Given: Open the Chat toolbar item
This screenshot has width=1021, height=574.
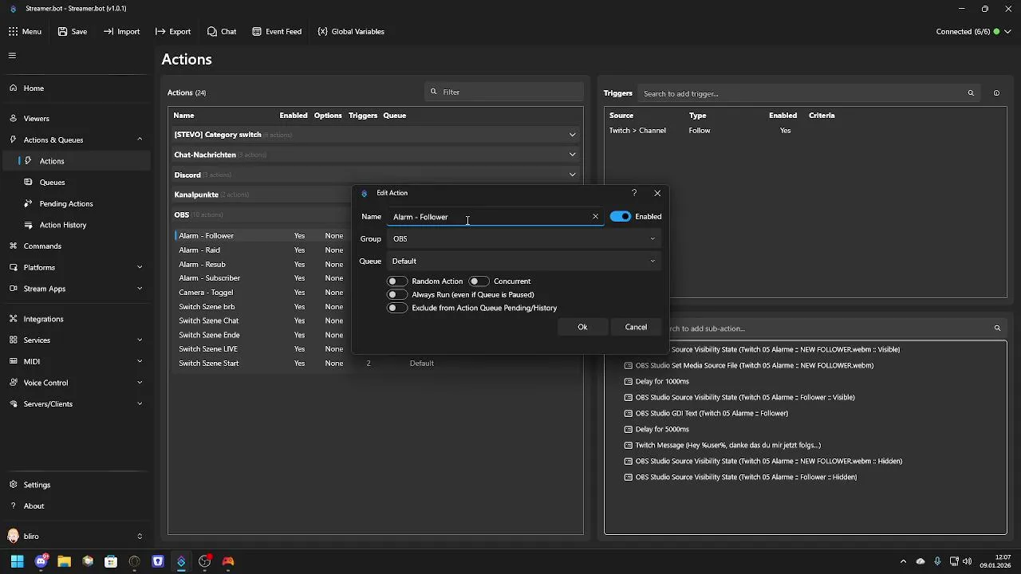Looking at the screenshot, I should 222,32.
